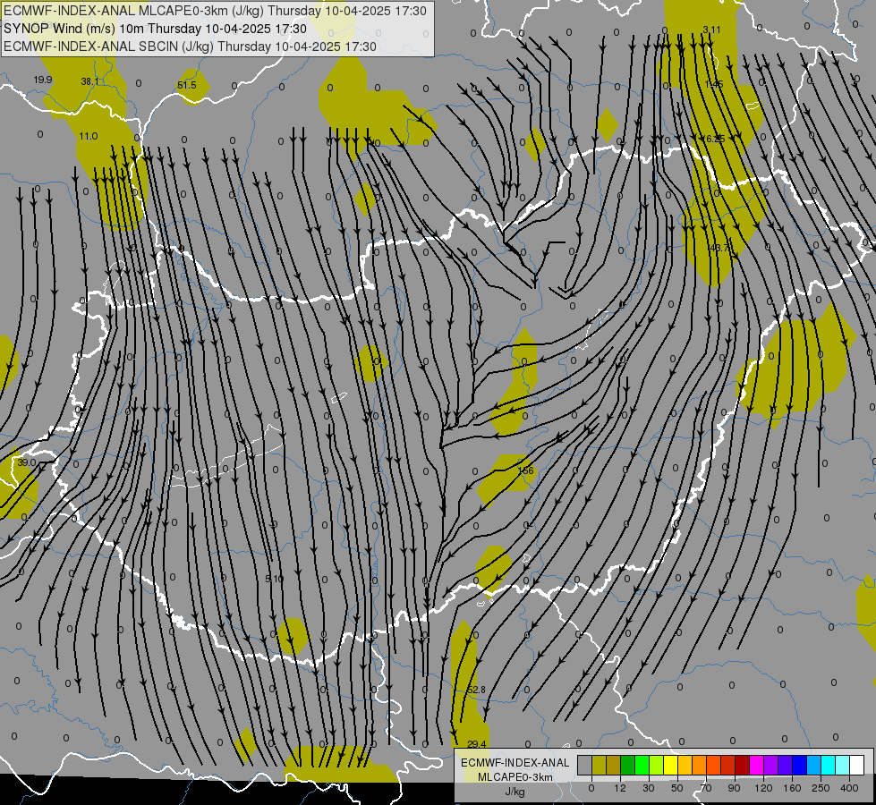This screenshot has height=805, width=876.
Task: Click the 51.5 value on the map
Action: pyautogui.click(x=187, y=85)
